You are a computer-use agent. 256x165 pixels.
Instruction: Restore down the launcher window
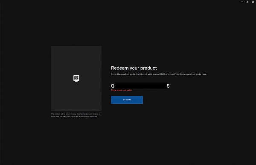click(x=247, y=2)
